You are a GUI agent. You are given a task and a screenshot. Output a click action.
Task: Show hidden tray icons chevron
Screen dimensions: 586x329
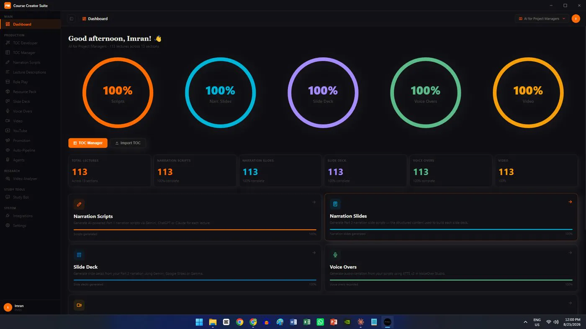point(525,322)
